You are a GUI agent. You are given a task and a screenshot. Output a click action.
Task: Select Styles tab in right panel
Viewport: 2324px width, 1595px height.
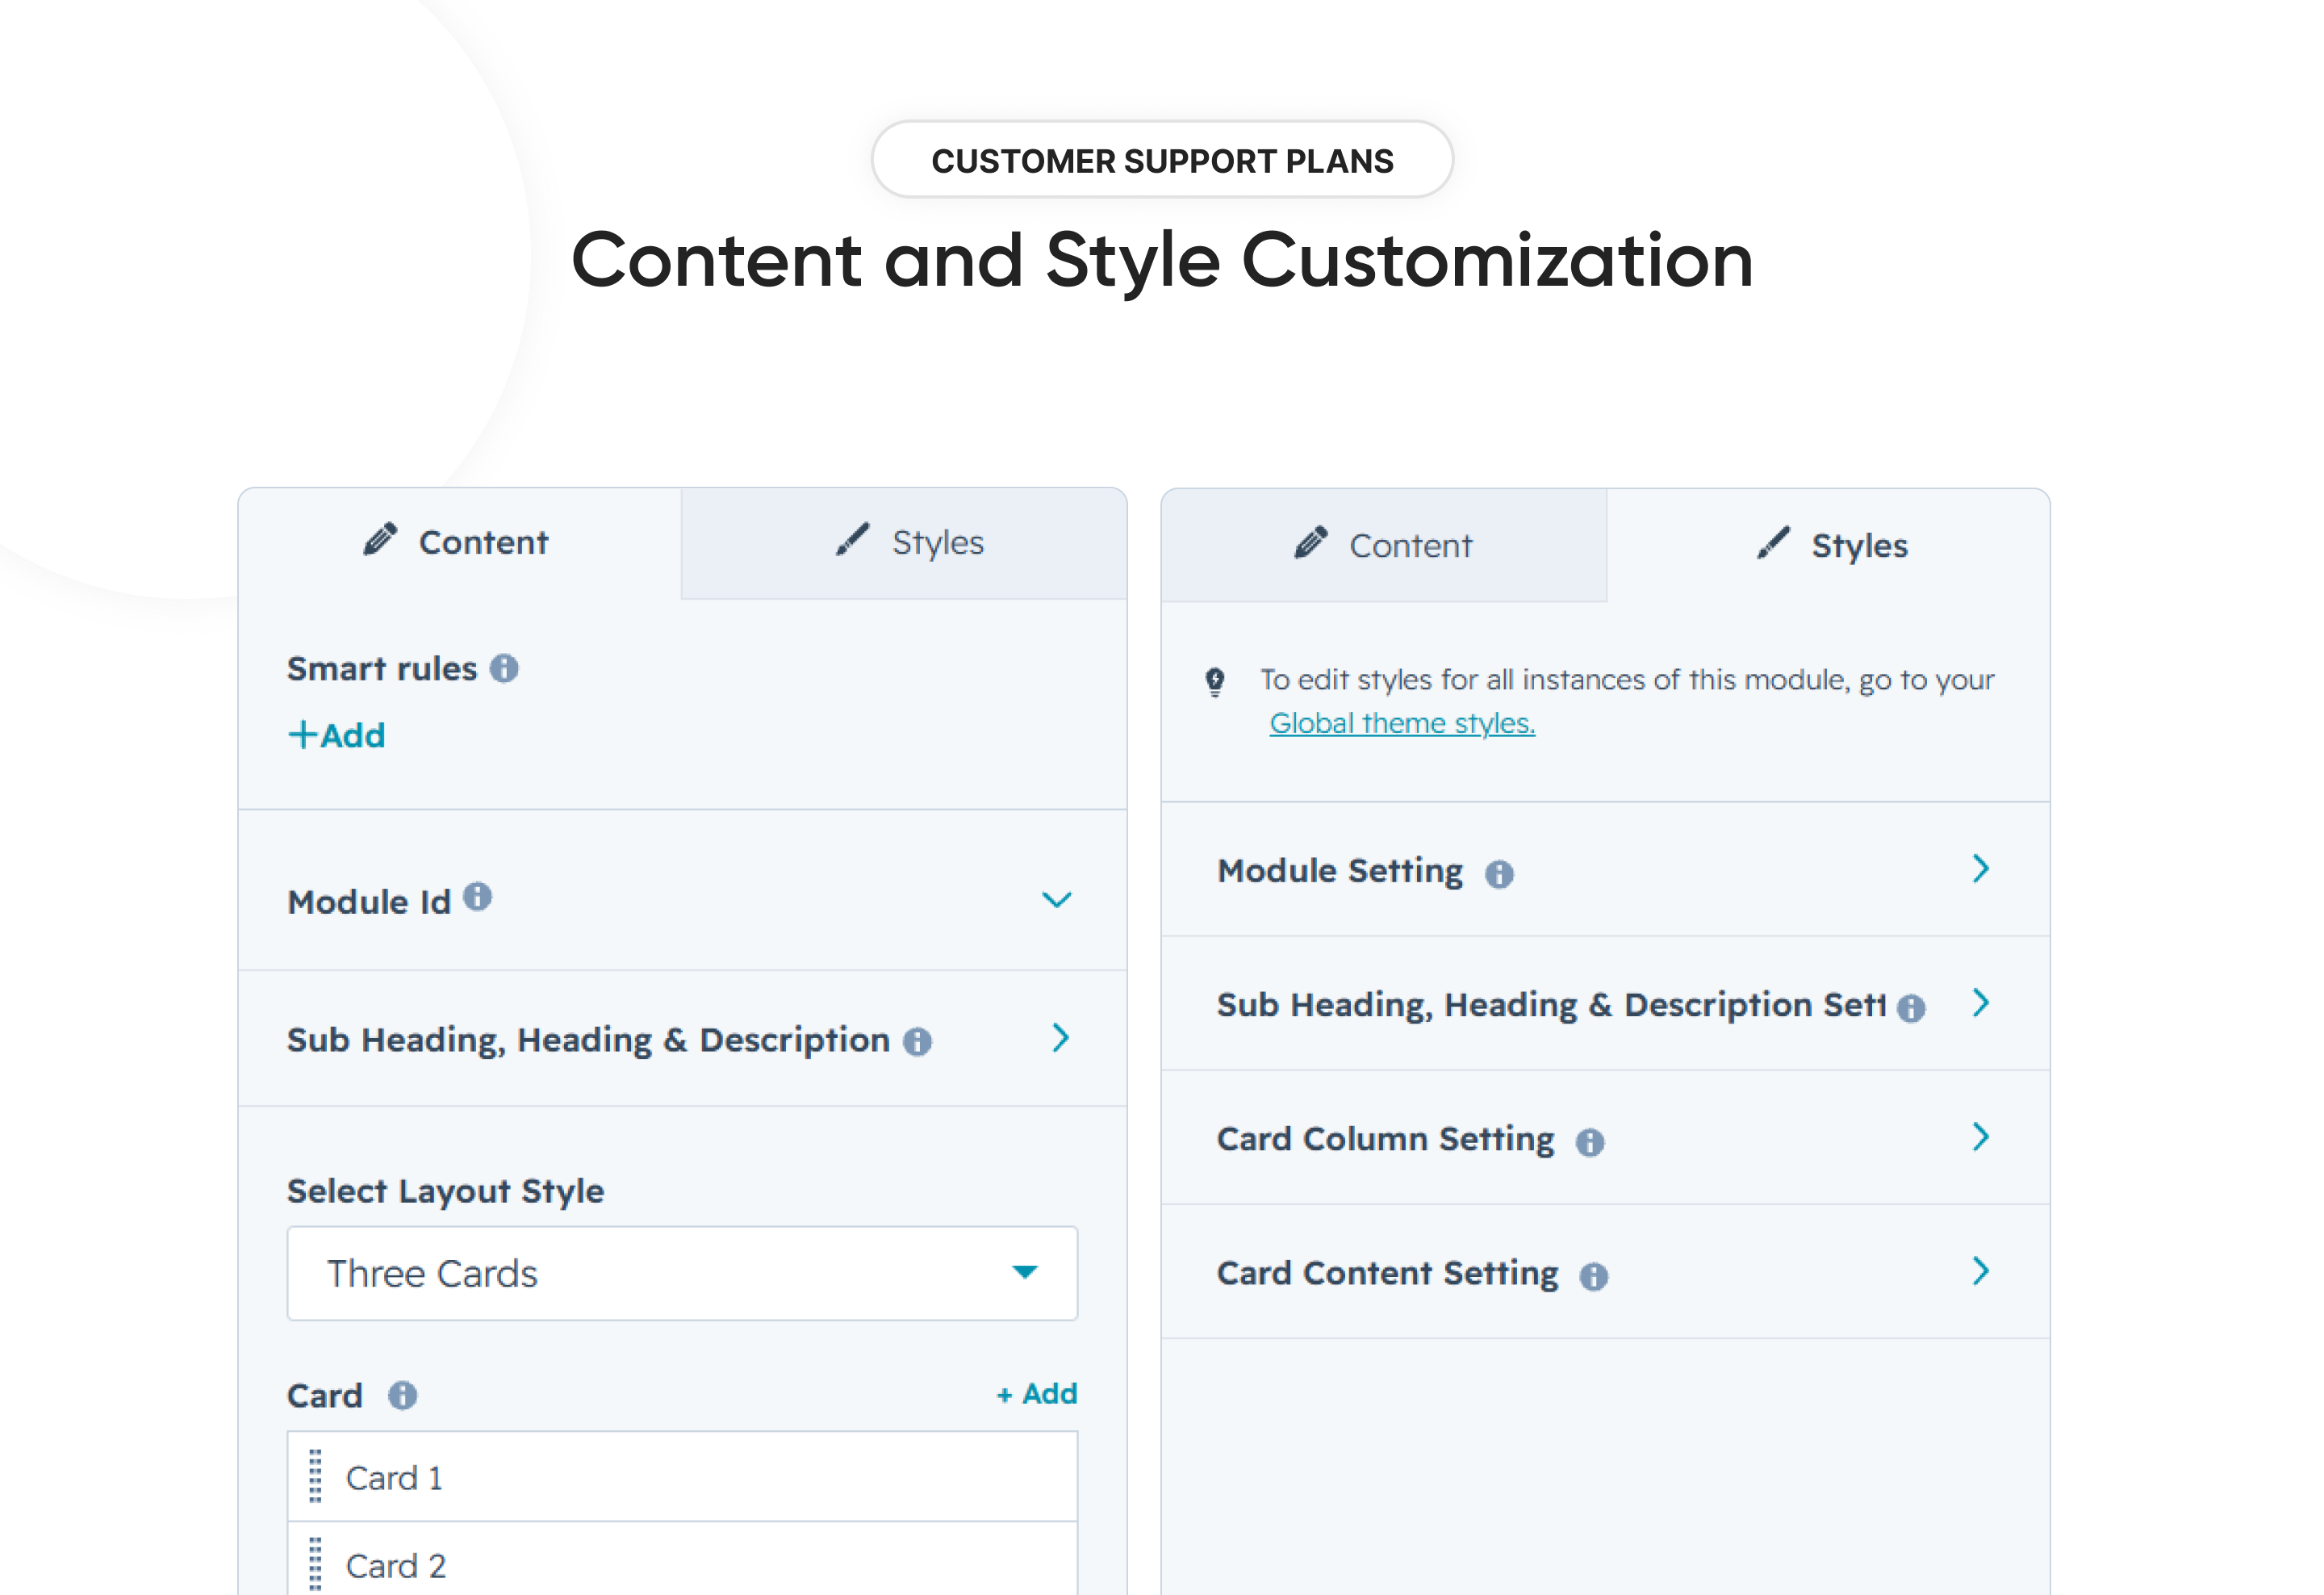pos(1828,545)
